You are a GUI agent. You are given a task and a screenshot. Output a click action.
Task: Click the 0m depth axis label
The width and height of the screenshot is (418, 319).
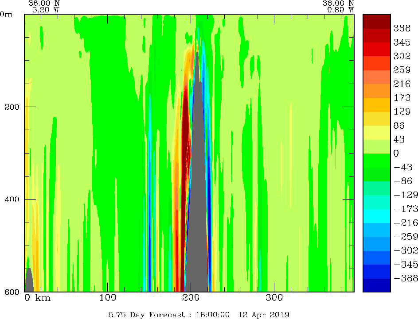pos(6,14)
